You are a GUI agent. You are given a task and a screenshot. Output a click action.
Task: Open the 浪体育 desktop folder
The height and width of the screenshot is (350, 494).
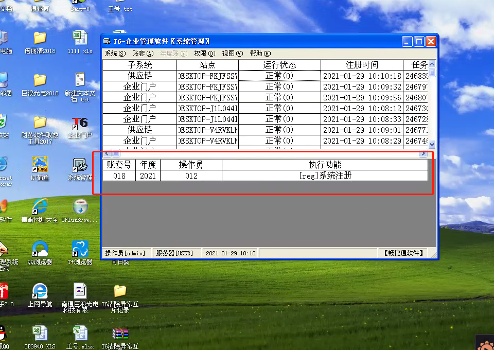click(x=40, y=9)
